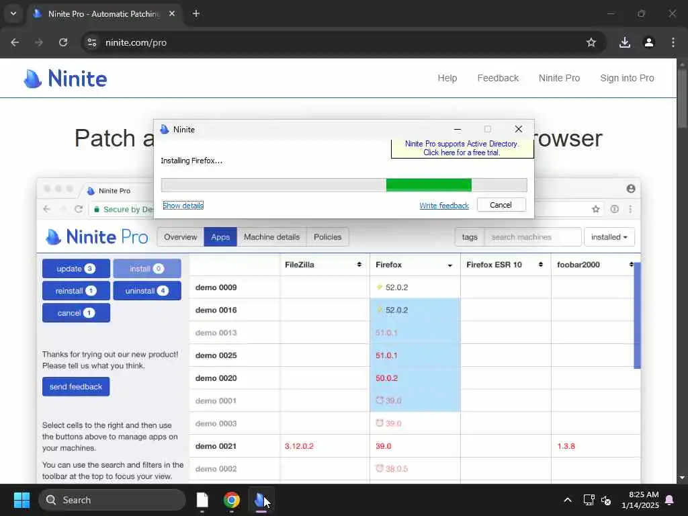Image resolution: width=688 pixels, height=516 pixels.
Task: Open the Windows Start menu
Action: [x=21, y=500]
